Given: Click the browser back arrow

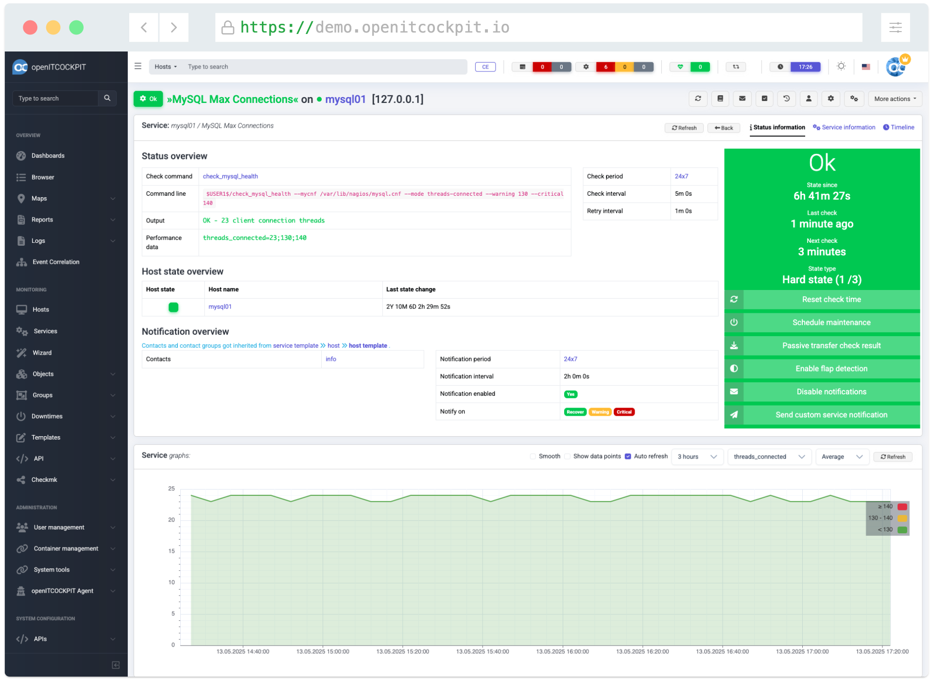Looking at the screenshot, I should tap(144, 27).
